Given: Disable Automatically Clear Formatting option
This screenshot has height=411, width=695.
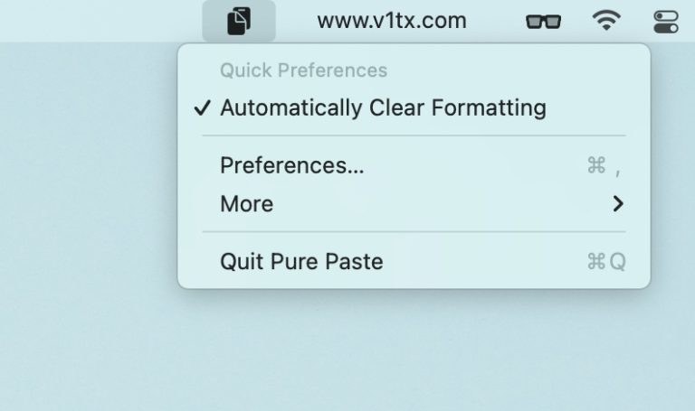Looking at the screenshot, I should (414, 108).
